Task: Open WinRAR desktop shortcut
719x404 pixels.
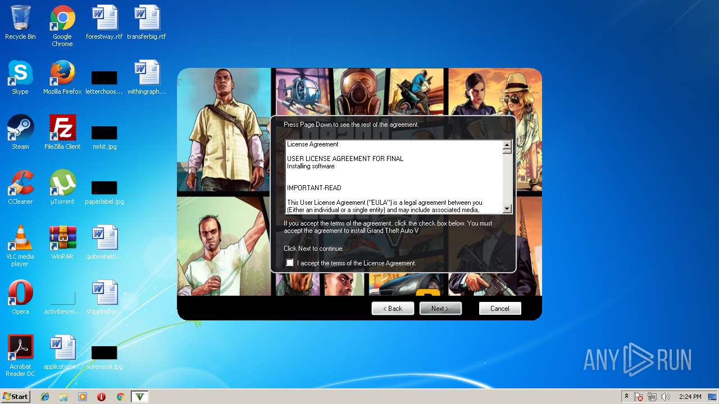Action: [x=62, y=242]
